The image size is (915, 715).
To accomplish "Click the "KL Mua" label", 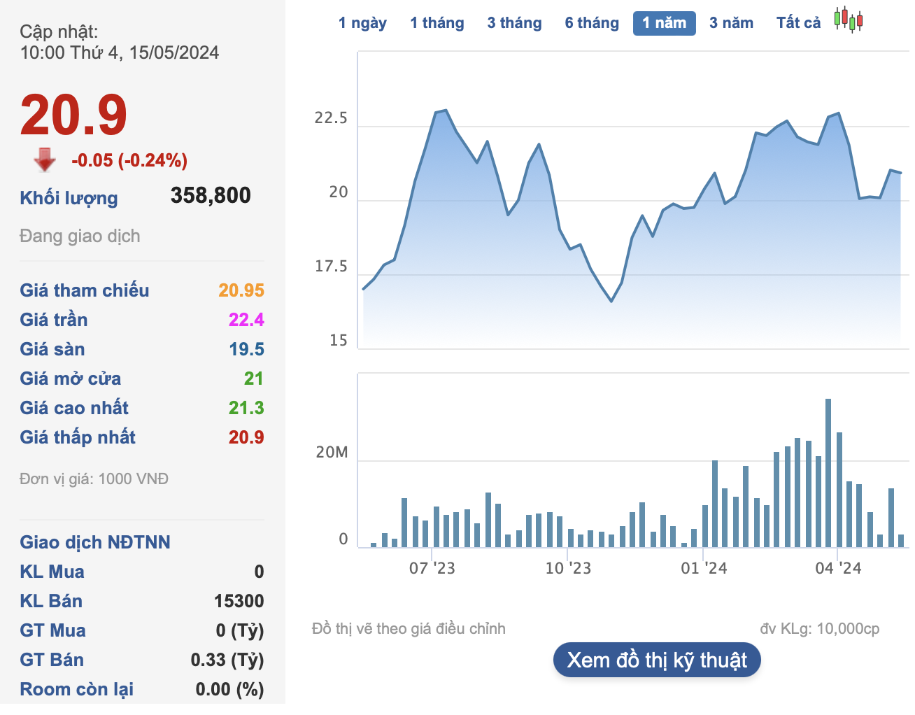I will (x=52, y=572).
